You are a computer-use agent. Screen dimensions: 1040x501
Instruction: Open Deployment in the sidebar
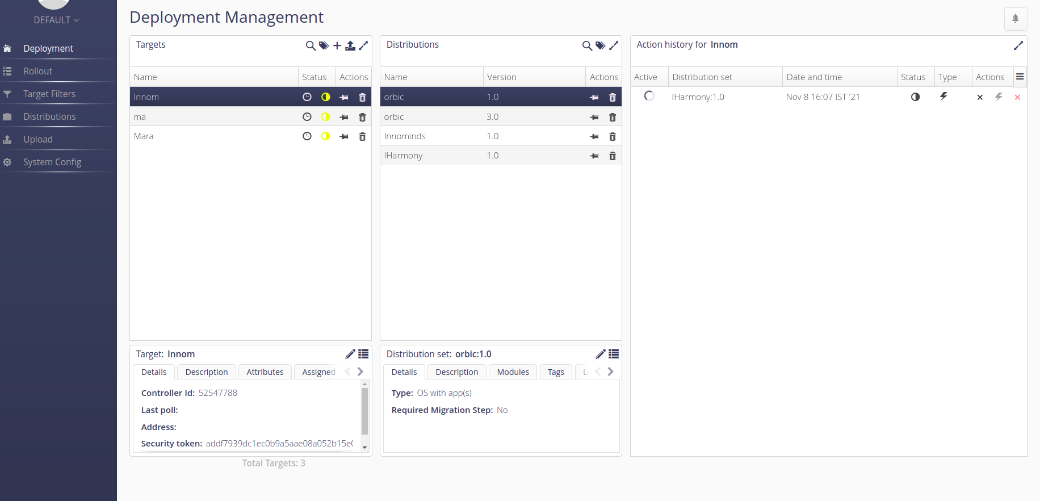click(x=58, y=48)
